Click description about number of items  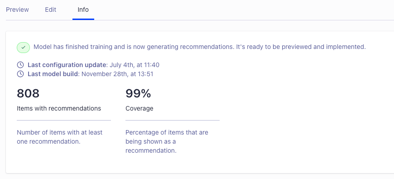click(x=59, y=137)
